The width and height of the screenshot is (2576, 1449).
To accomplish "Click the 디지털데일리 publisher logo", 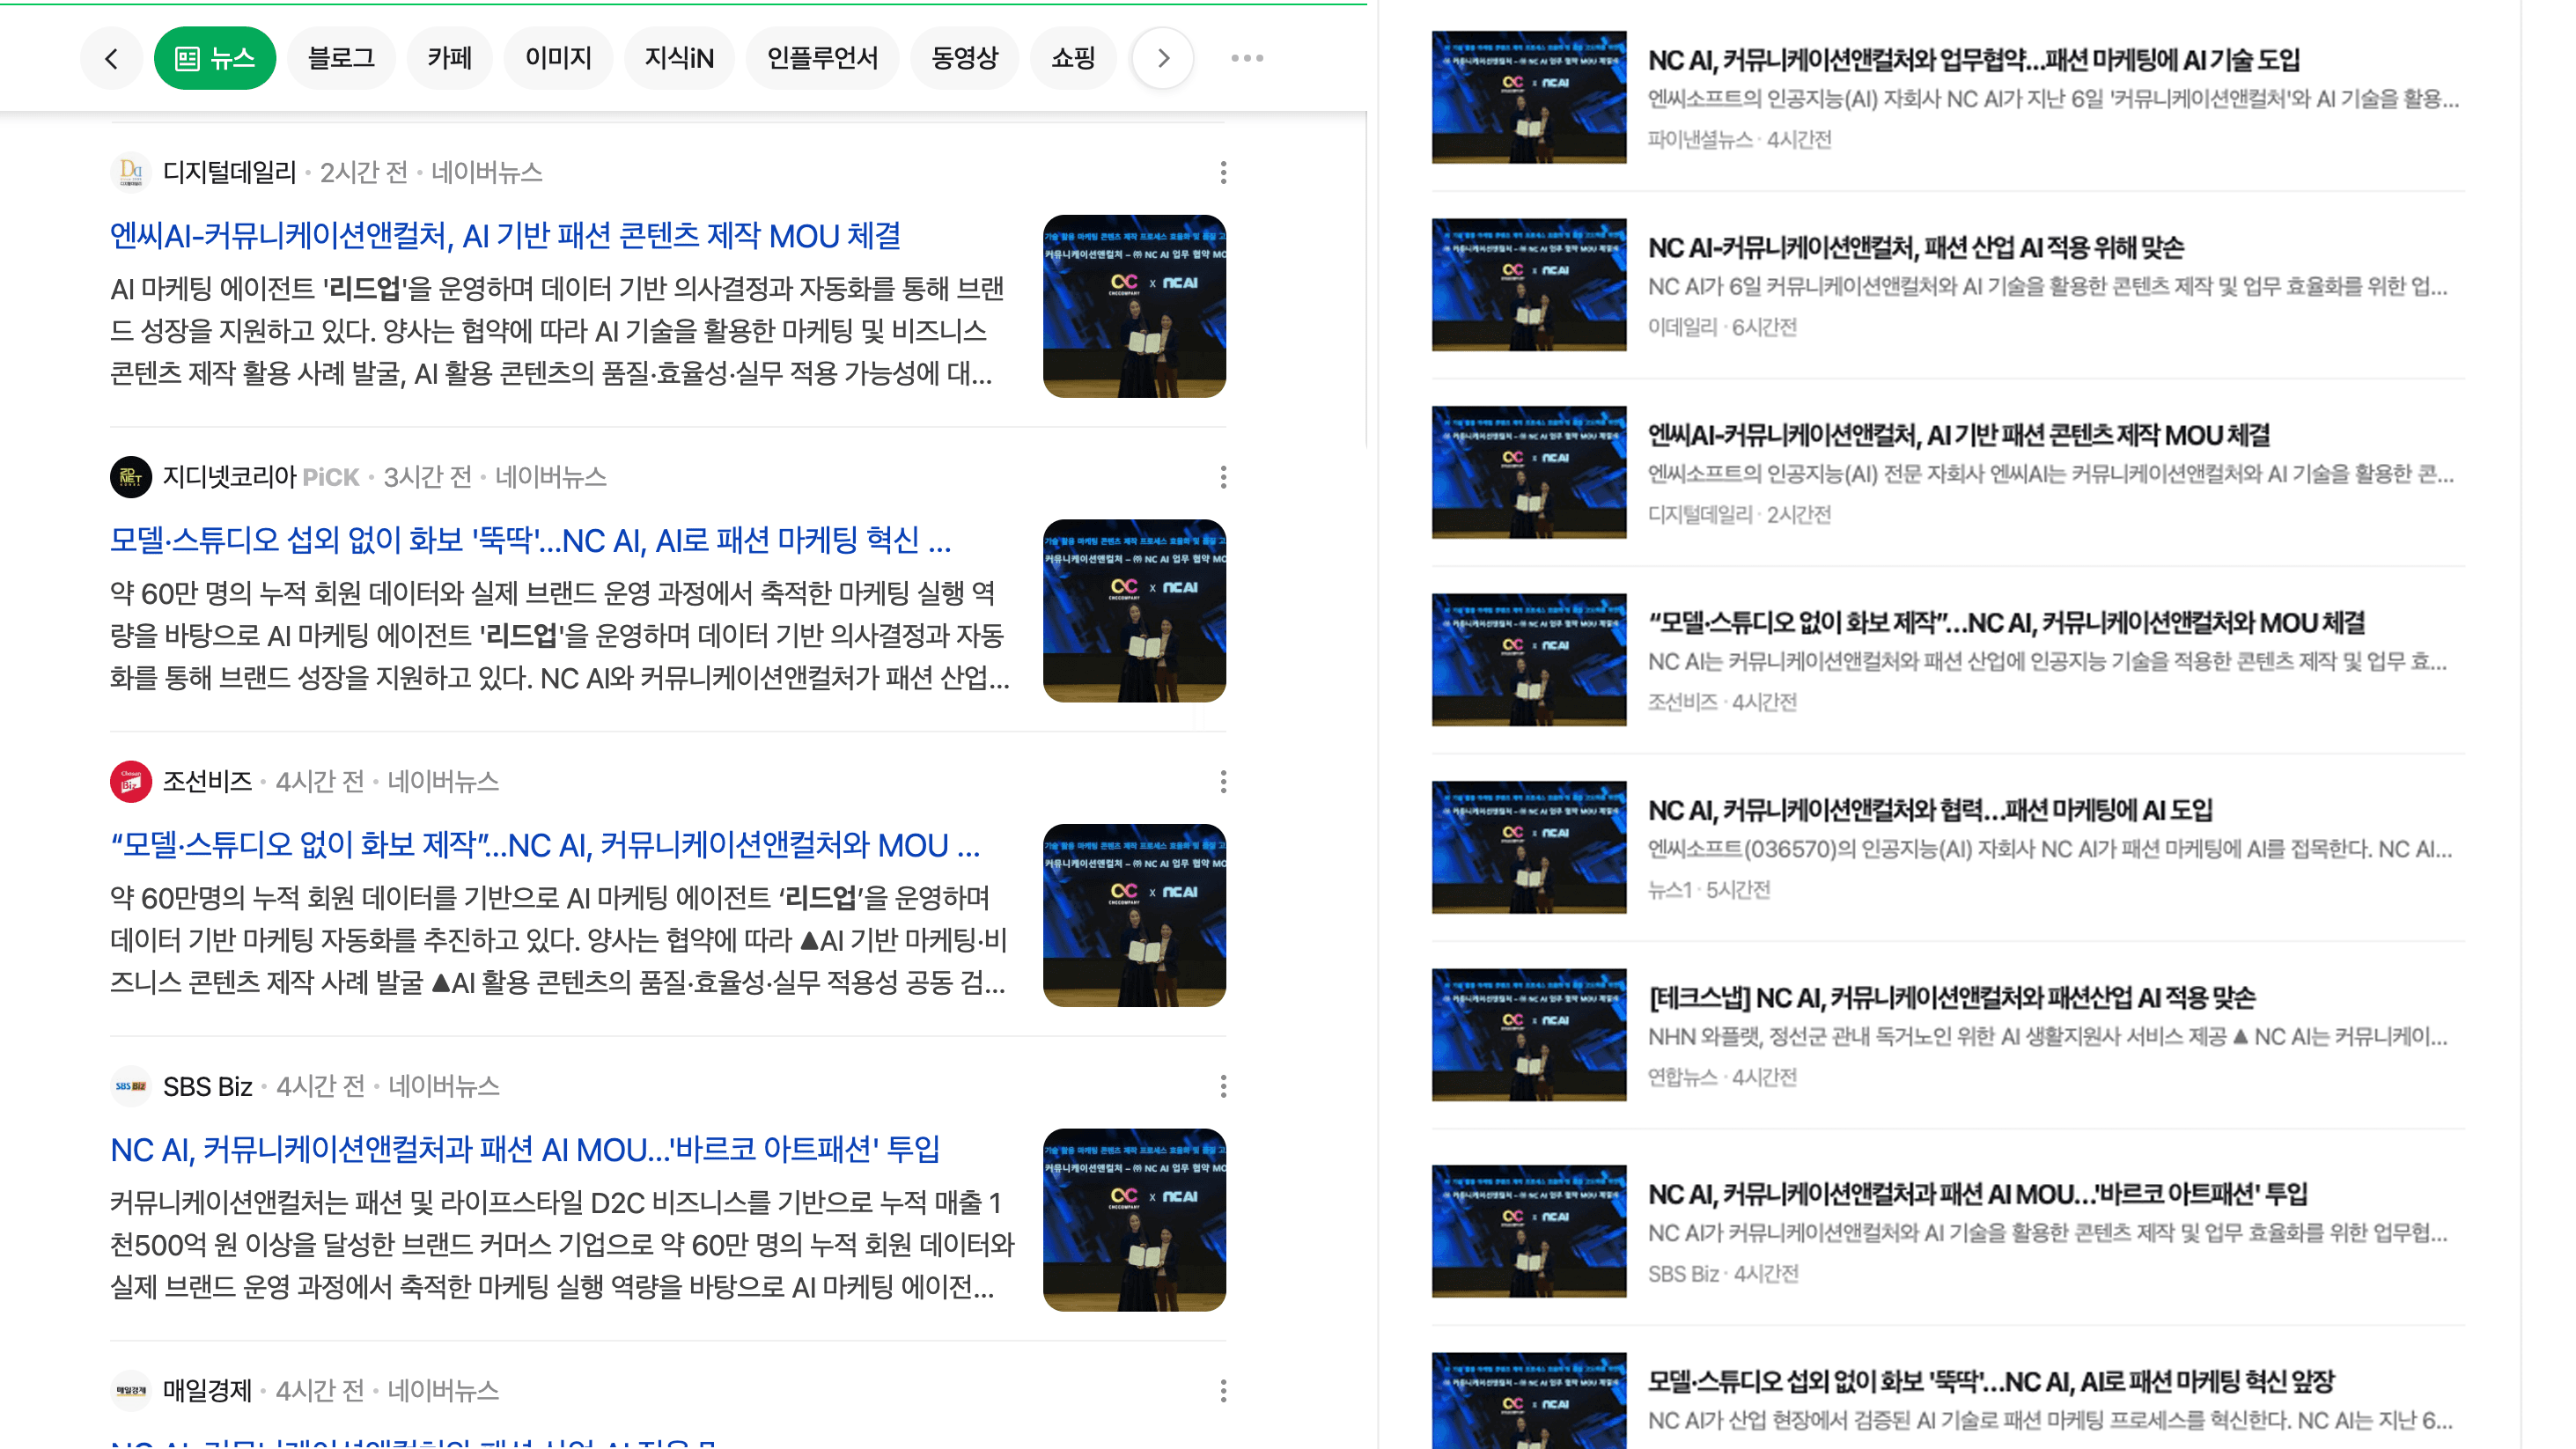I will coord(130,172).
